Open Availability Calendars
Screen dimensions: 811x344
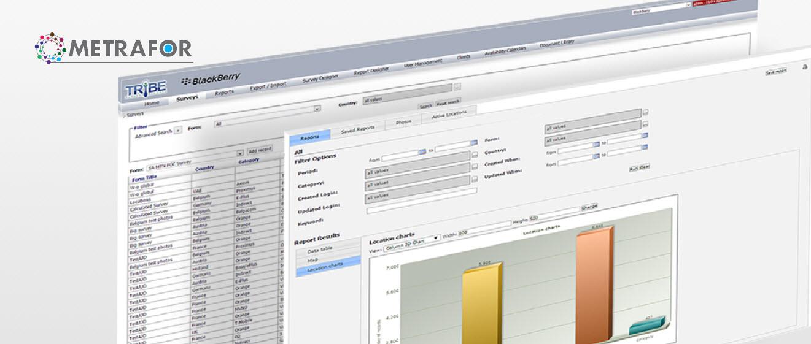point(505,51)
